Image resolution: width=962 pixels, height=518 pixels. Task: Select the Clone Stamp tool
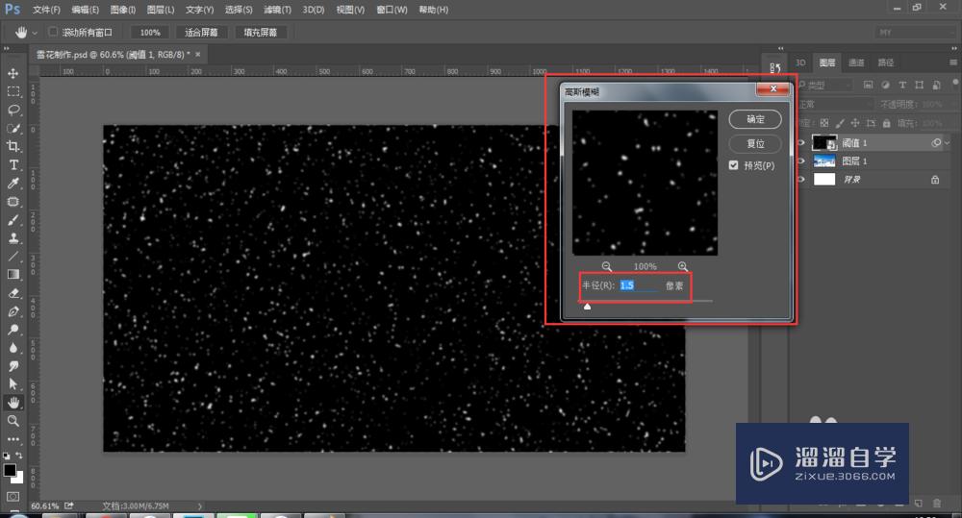pos(13,237)
